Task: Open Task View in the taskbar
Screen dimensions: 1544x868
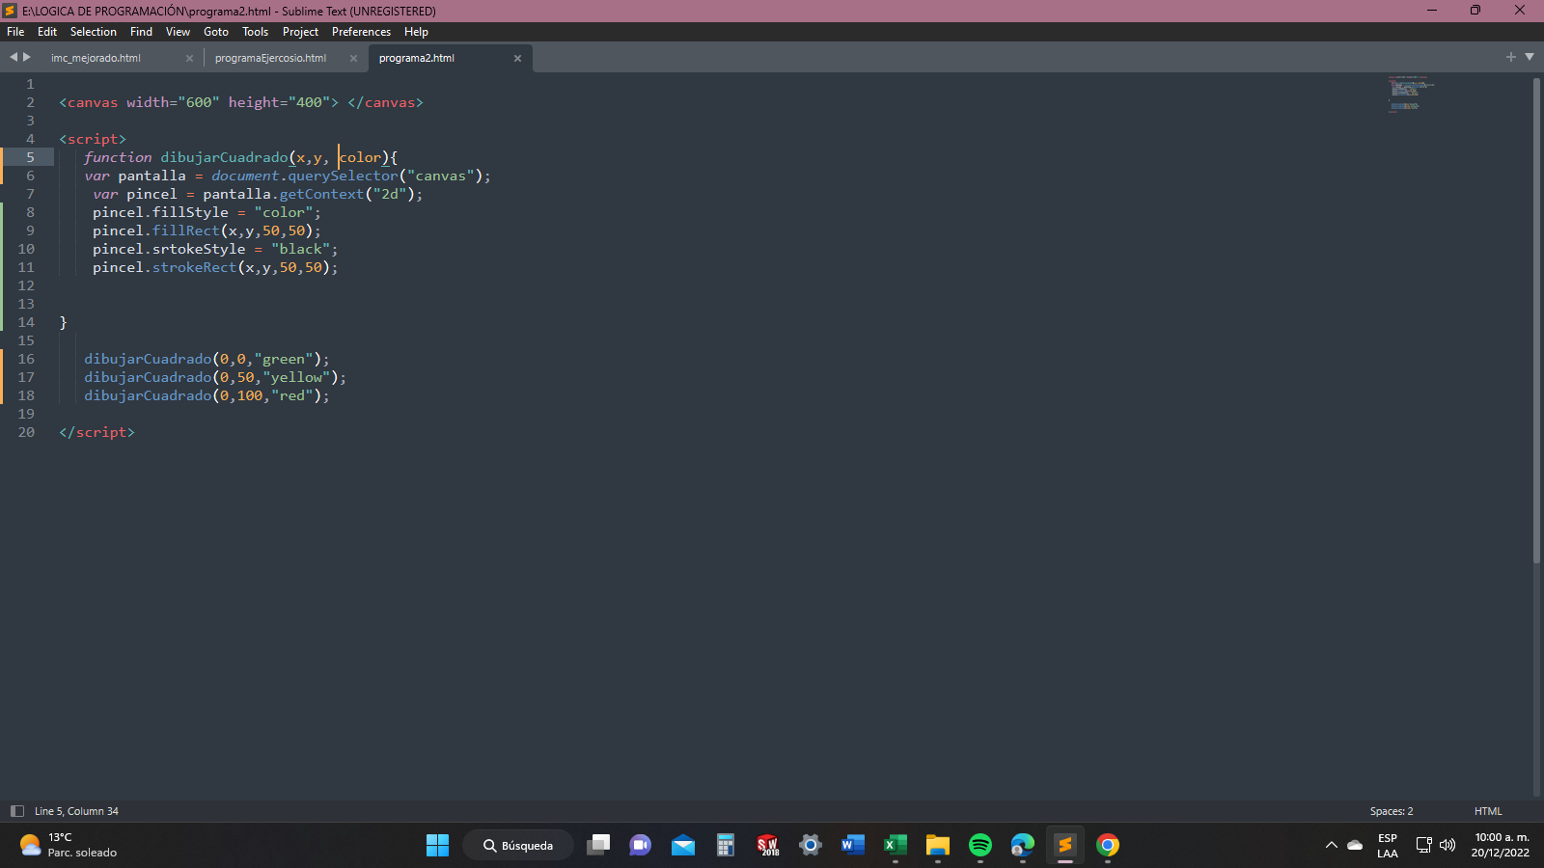Action: (598, 846)
